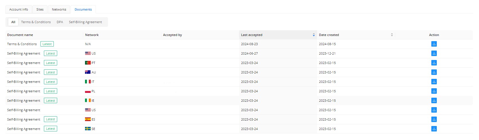This screenshot has height=140, width=479.
Task: Download the IE Self-Billing Agreement
Action: tap(434, 101)
